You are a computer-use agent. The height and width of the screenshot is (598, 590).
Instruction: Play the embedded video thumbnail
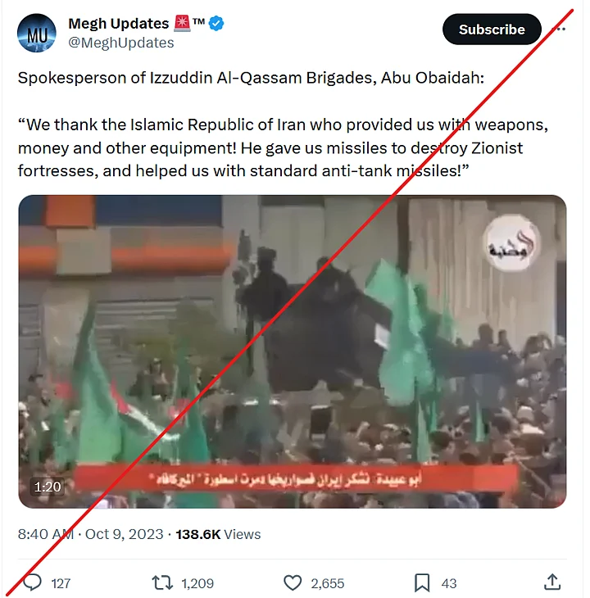click(293, 351)
